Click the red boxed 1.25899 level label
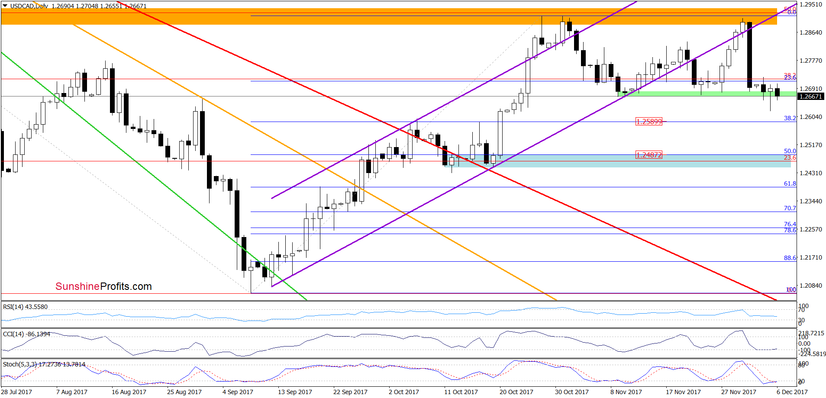Viewport: 826px width, 398px height. [x=649, y=122]
